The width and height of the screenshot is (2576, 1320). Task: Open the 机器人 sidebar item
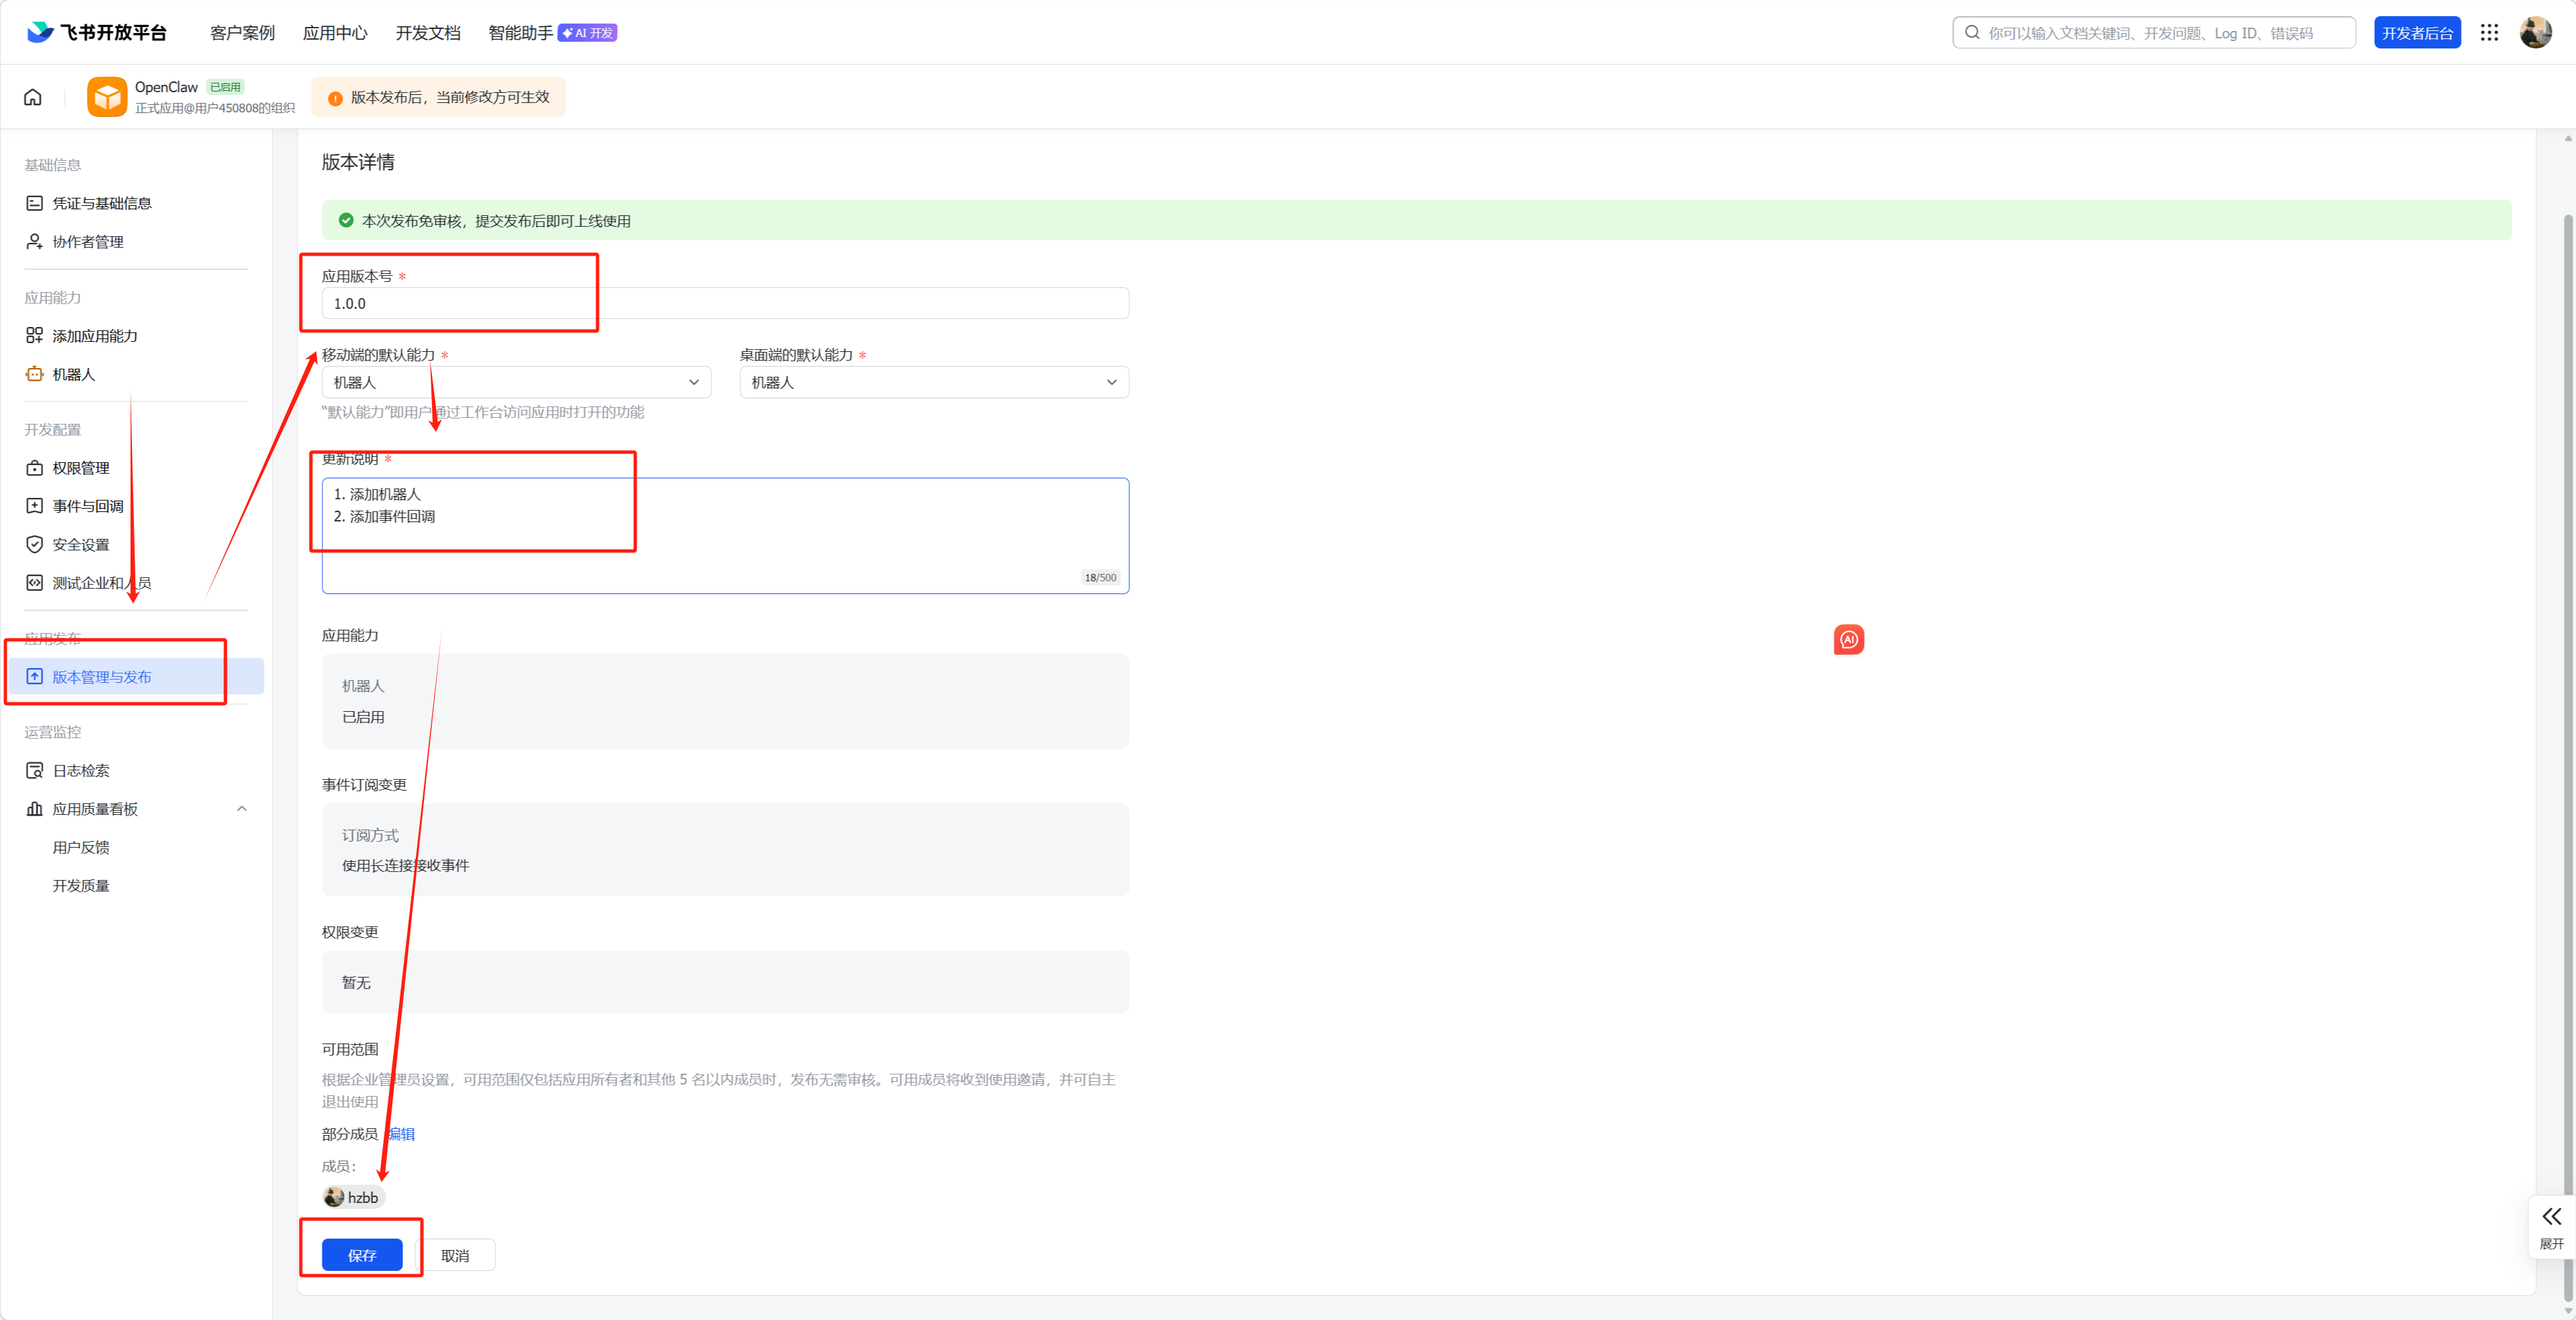pos(73,374)
